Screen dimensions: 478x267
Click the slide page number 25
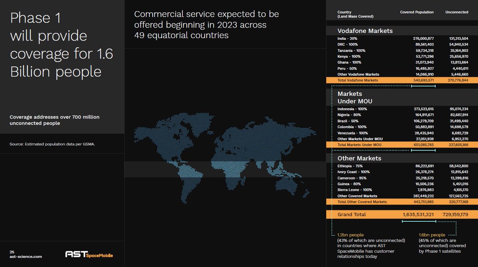pyautogui.click(x=12, y=252)
